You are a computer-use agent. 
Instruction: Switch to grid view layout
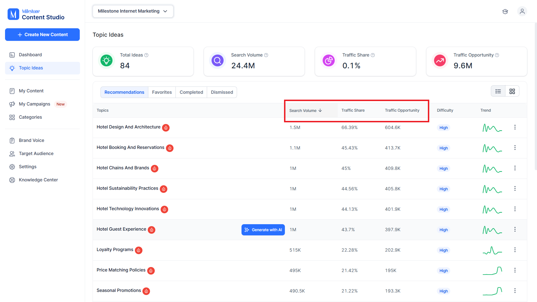pos(512,91)
